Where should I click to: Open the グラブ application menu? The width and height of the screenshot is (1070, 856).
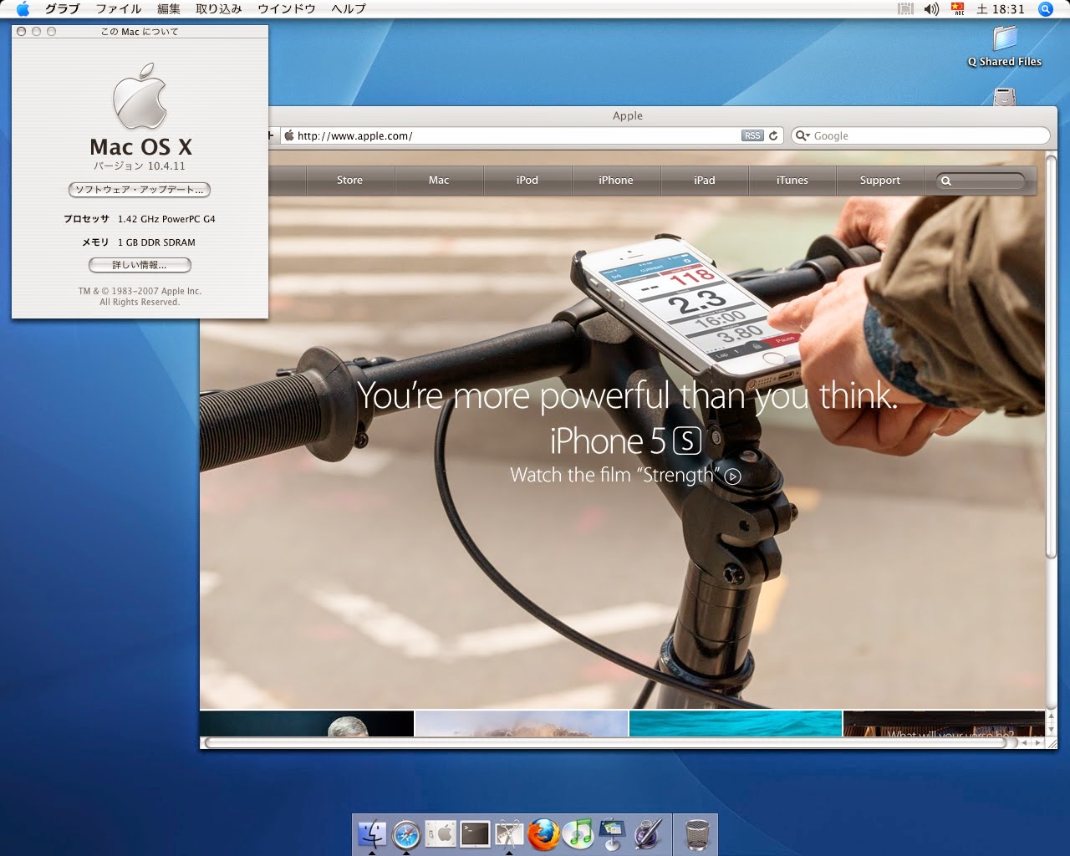[x=62, y=8]
